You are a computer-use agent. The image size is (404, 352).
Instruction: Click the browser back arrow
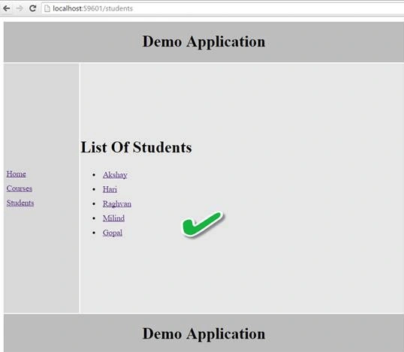7,8
